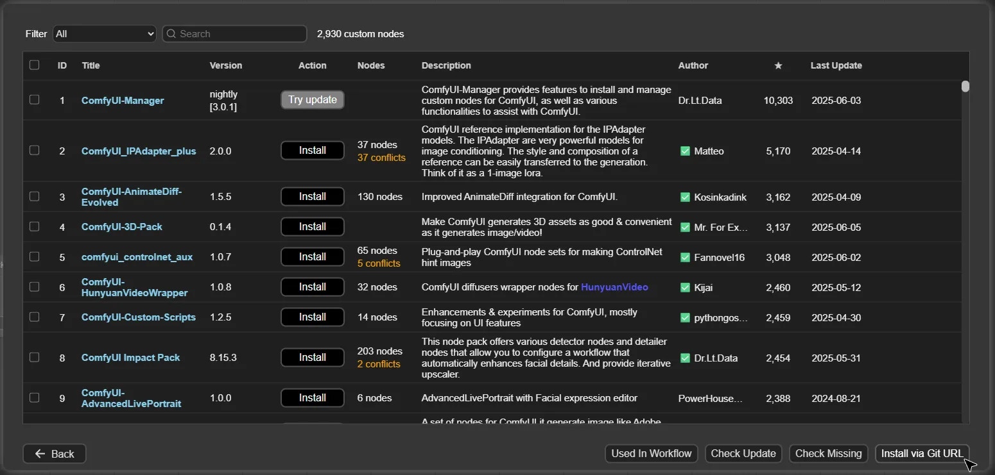Install ComfyUI Impact Pack
Screen dimensions: 995x475
tap(313, 357)
